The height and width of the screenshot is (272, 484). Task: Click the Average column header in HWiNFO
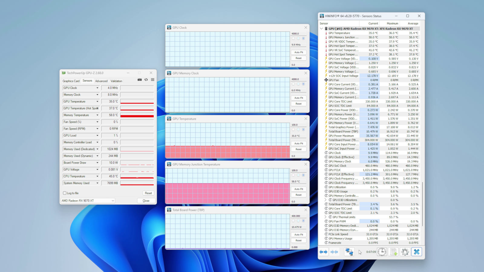point(410,23)
